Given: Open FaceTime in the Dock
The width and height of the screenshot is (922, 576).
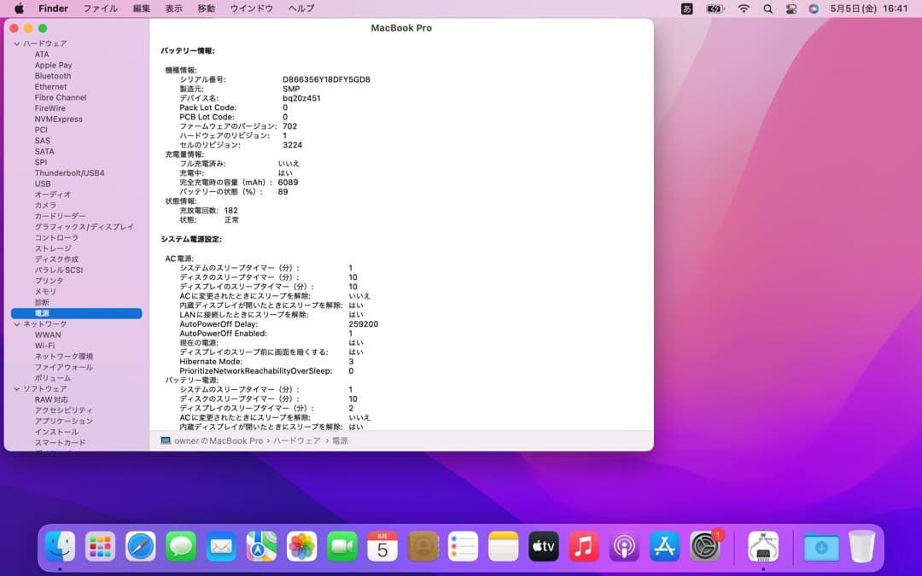Looking at the screenshot, I should click(341, 547).
